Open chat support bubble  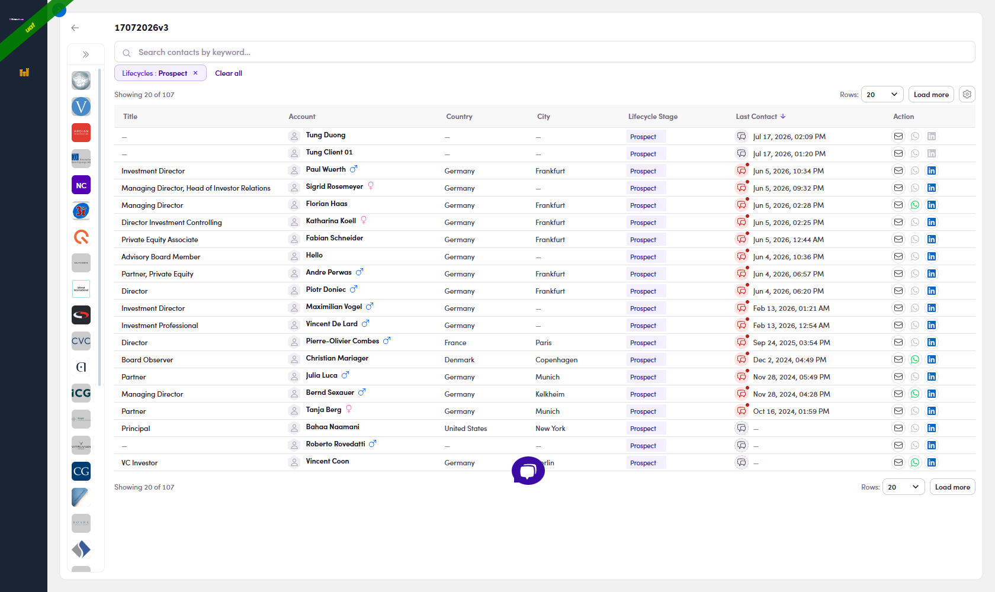click(528, 471)
